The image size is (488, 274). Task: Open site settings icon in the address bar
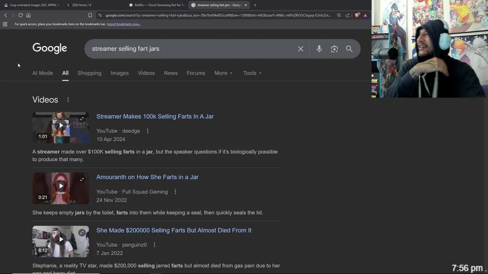[100, 15]
